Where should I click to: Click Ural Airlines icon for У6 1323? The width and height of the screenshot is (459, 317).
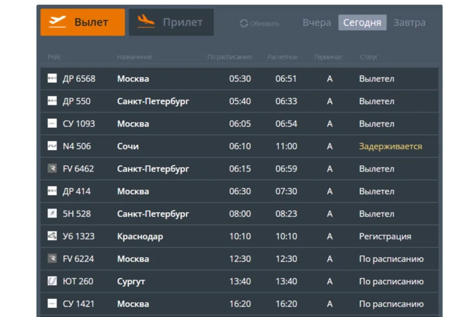(x=52, y=236)
